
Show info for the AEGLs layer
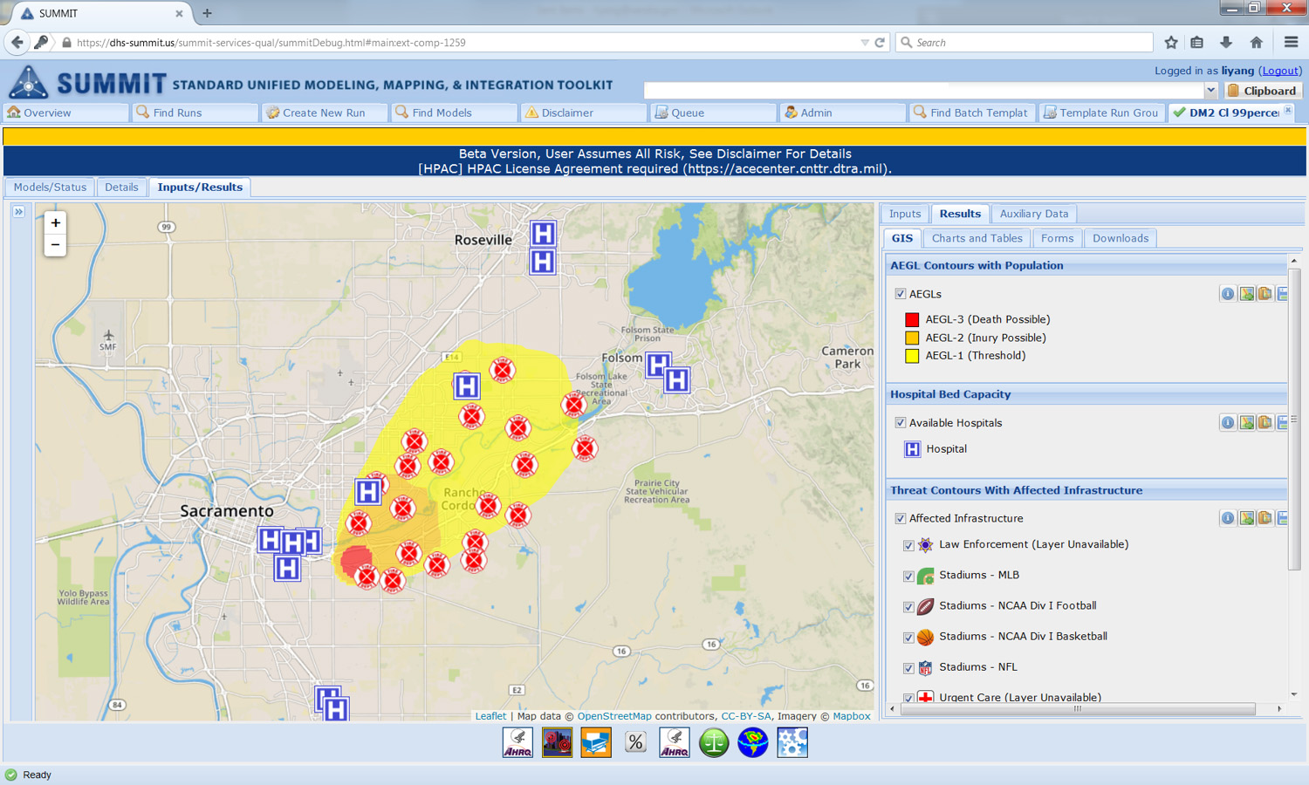tap(1228, 294)
